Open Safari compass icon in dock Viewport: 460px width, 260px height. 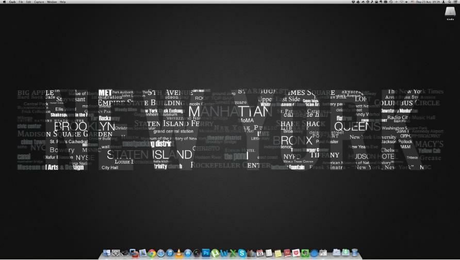pyautogui.click(x=161, y=253)
